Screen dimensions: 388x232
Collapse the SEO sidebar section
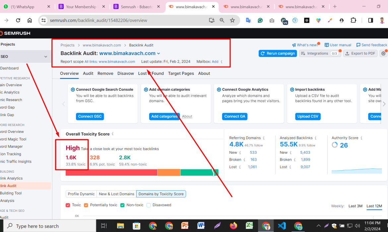click(45, 57)
